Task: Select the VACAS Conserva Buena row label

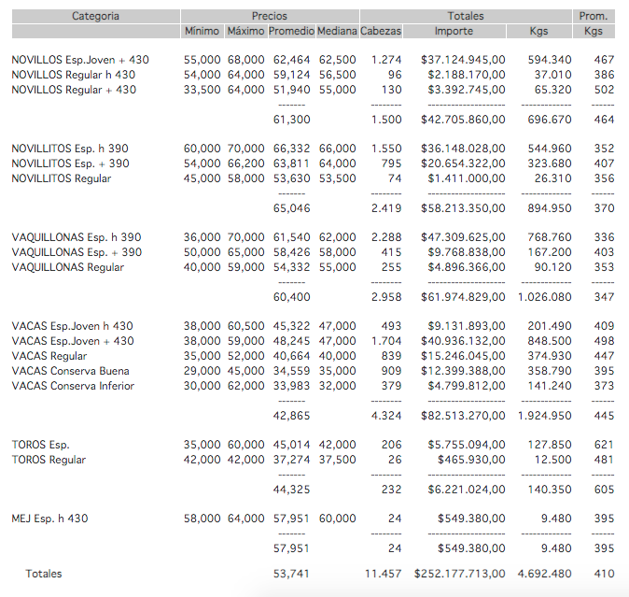Action: (x=71, y=371)
